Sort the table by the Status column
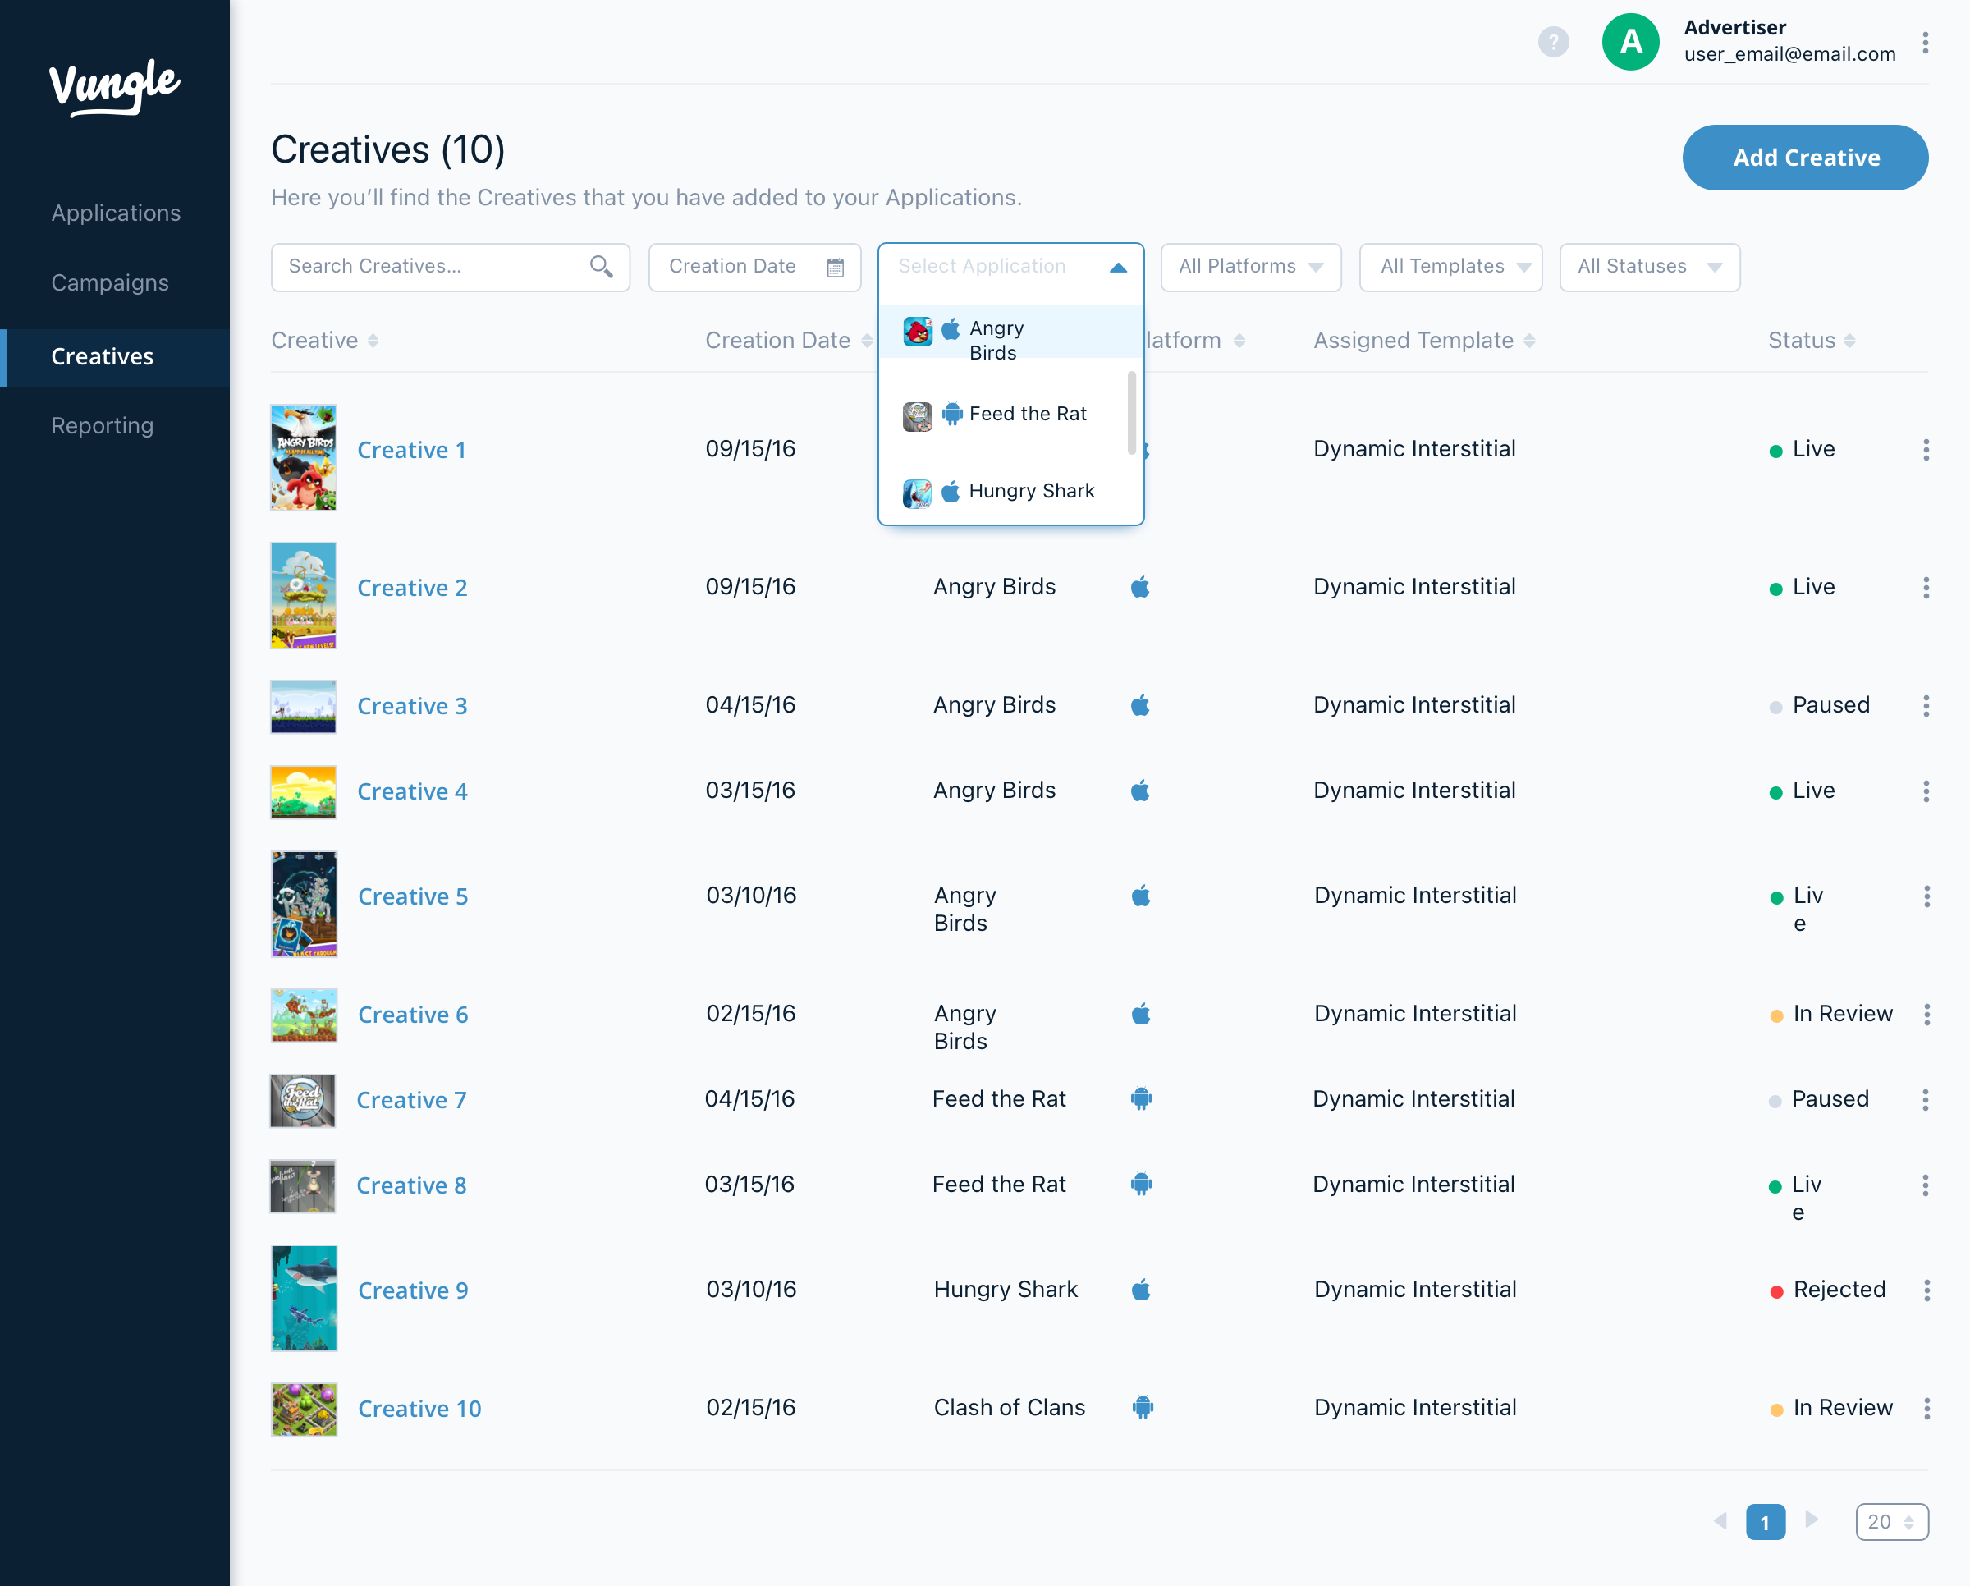Image resolution: width=1970 pixels, height=1586 pixels. pyautogui.click(x=1811, y=341)
